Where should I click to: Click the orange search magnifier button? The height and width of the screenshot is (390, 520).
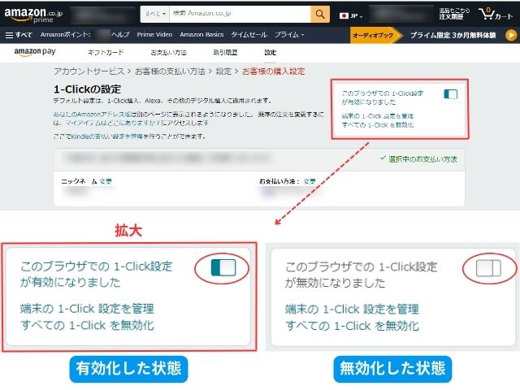(320, 15)
